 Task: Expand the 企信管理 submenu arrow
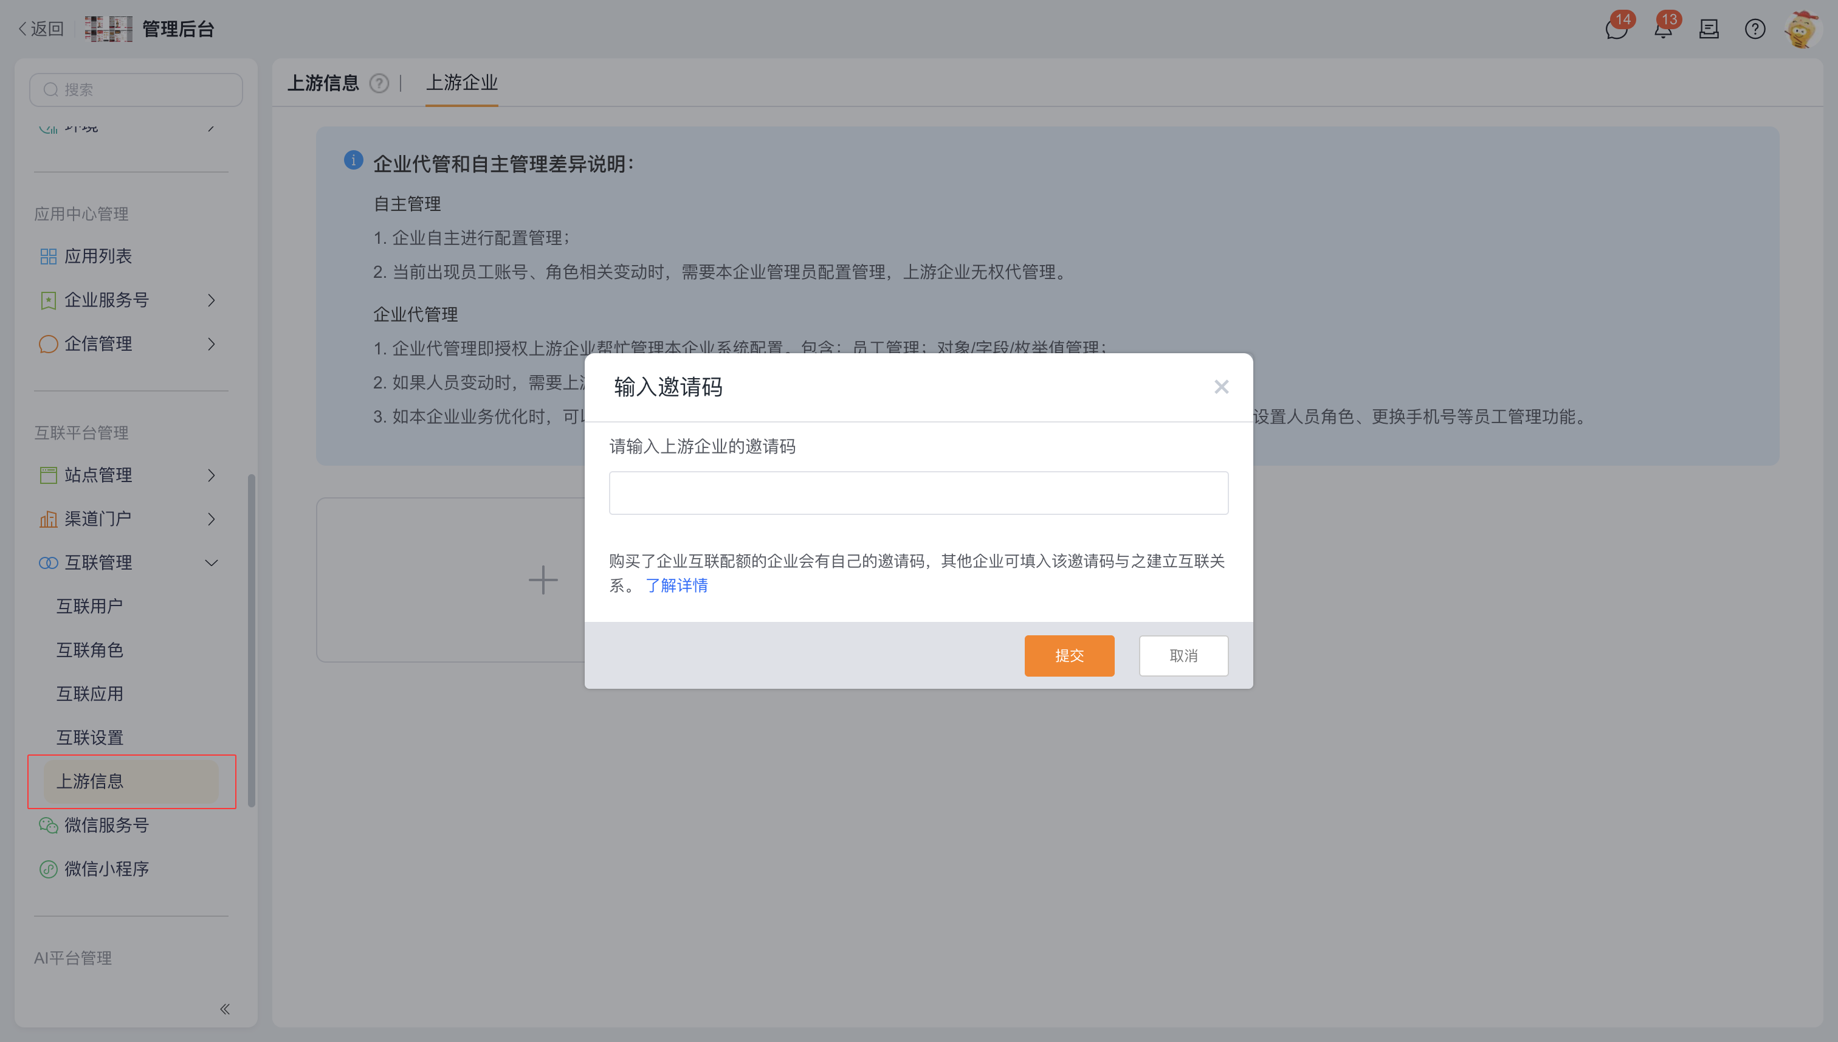211,343
